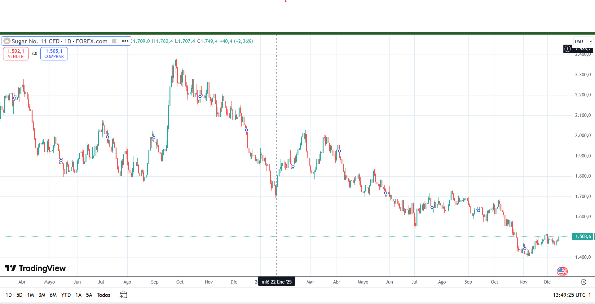This screenshot has height=304, width=595.
Task: Click the event marker circle on the November candles
Action: tap(525, 249)
